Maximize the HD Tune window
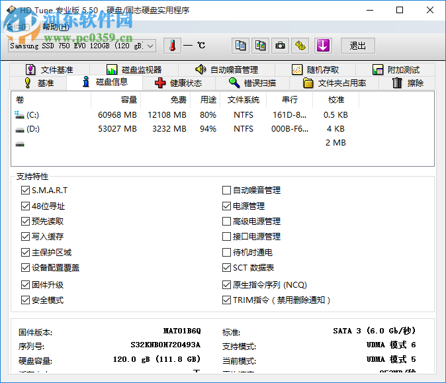The image size is (446, 383). click(x=400, y=10)
